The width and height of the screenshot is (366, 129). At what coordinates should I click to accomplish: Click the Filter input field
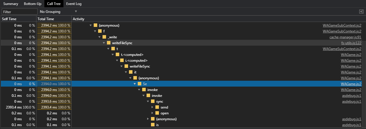(19, 12)
